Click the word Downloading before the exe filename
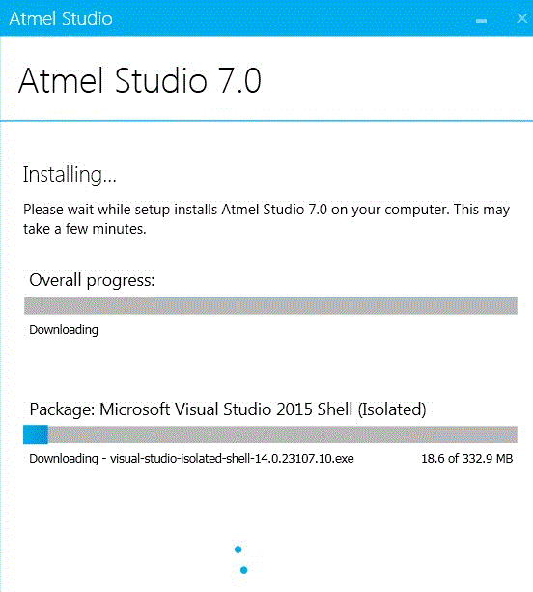 tap(64, 459)
